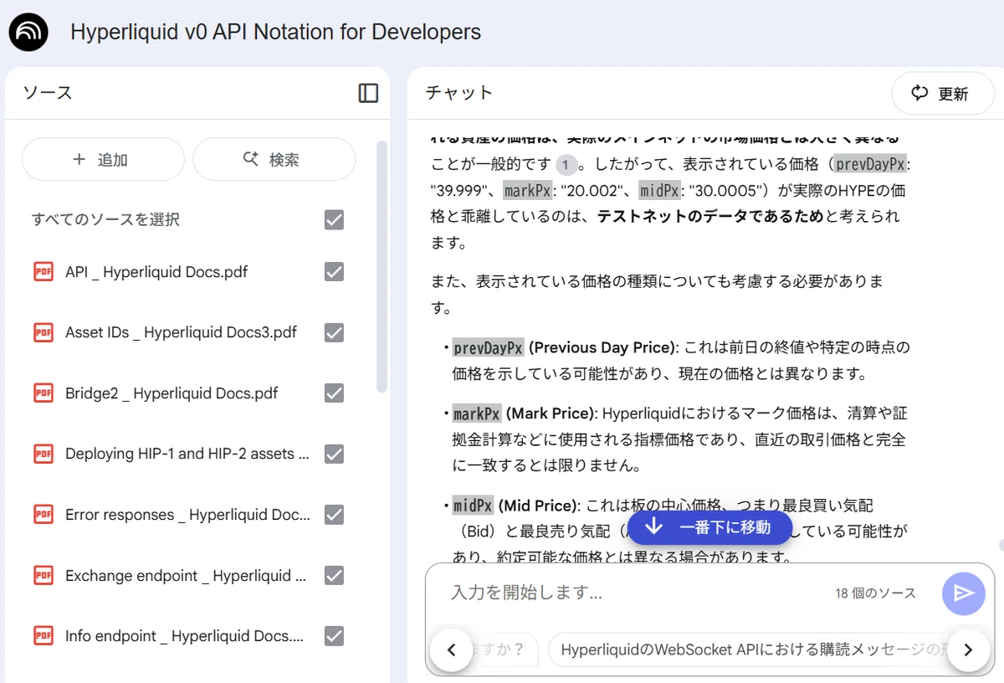Click PDF icon for Error responses source
The width and height of the screenshot is (1004, 683).
coord(43,515)
